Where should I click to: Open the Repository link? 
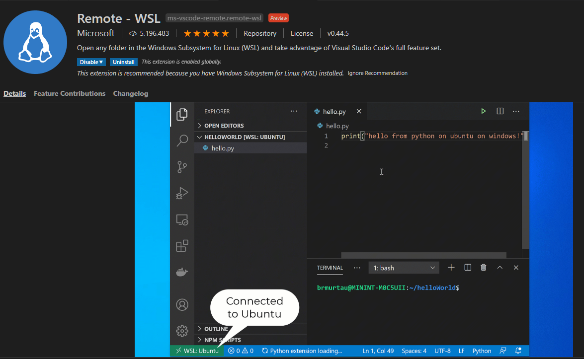click(x=260, y=33)
